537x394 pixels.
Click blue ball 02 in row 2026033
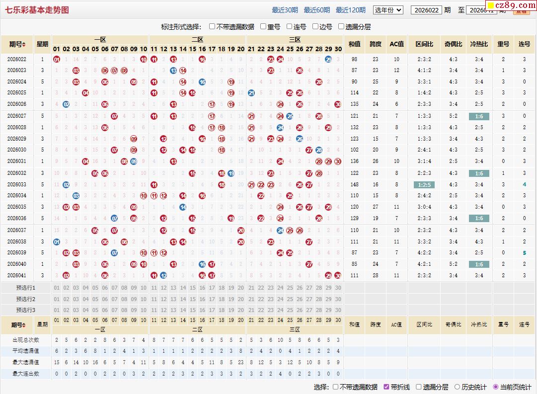coord(66,185)
